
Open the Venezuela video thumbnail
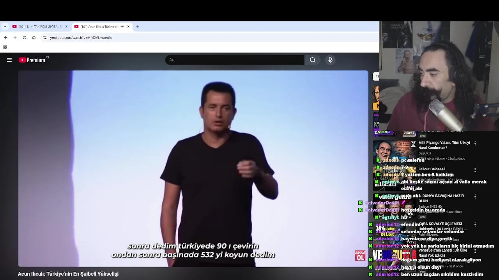395,259
